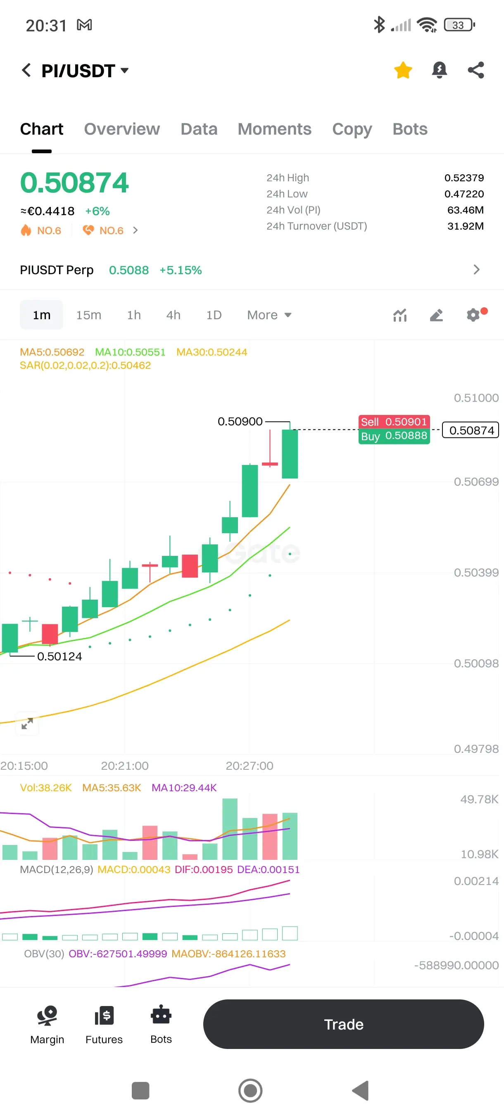The image size is (504, 1120).
Task: Tap the share icon
Action: [476, 70]
